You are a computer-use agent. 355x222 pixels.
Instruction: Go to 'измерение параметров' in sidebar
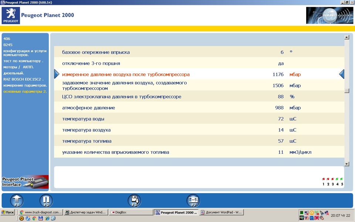pyautogui.click(x=25, y=85)
